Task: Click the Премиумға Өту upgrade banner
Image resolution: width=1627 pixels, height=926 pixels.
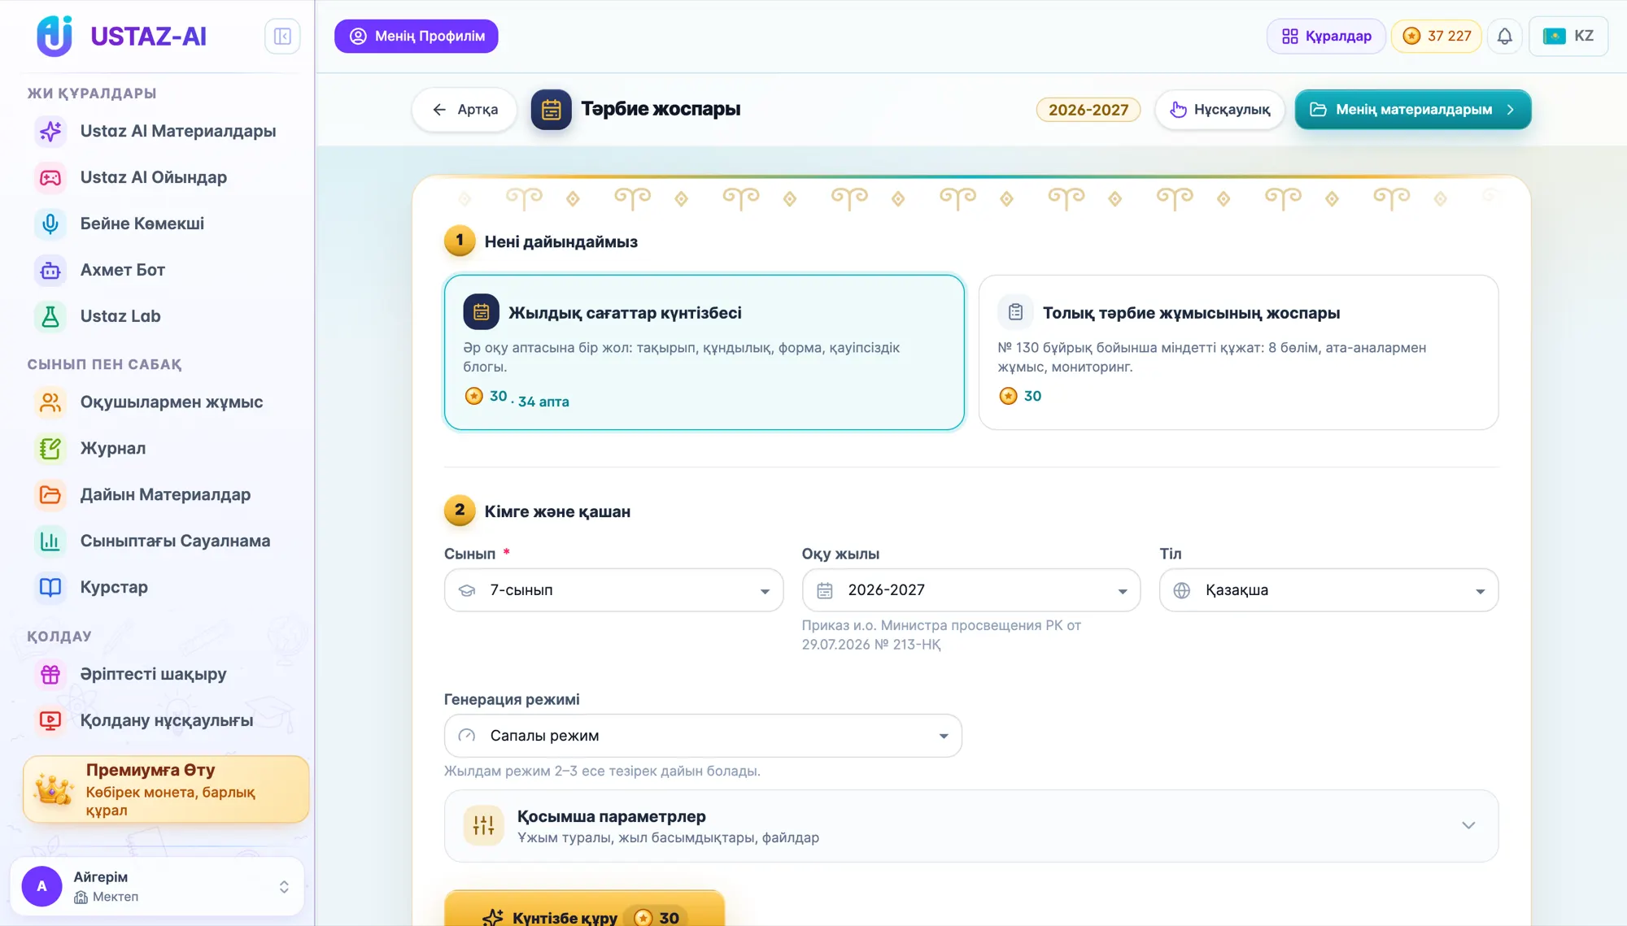Action: [x=166, y=789]
